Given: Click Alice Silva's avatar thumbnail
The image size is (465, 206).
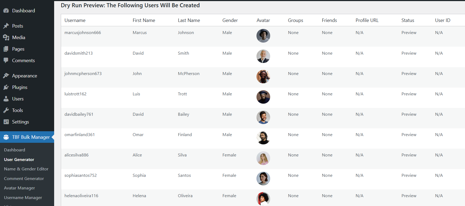Looking at the screenshot, I should click(x=263, y=158).
